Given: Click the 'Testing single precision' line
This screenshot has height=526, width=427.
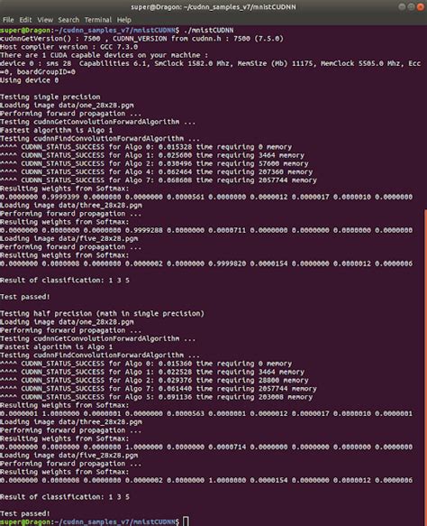Looking at the screenshot, I should tap(50, 97).
